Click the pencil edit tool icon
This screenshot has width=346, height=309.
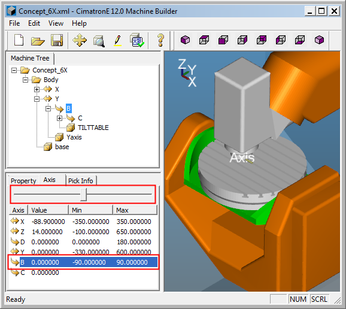(x=117, y=40)
